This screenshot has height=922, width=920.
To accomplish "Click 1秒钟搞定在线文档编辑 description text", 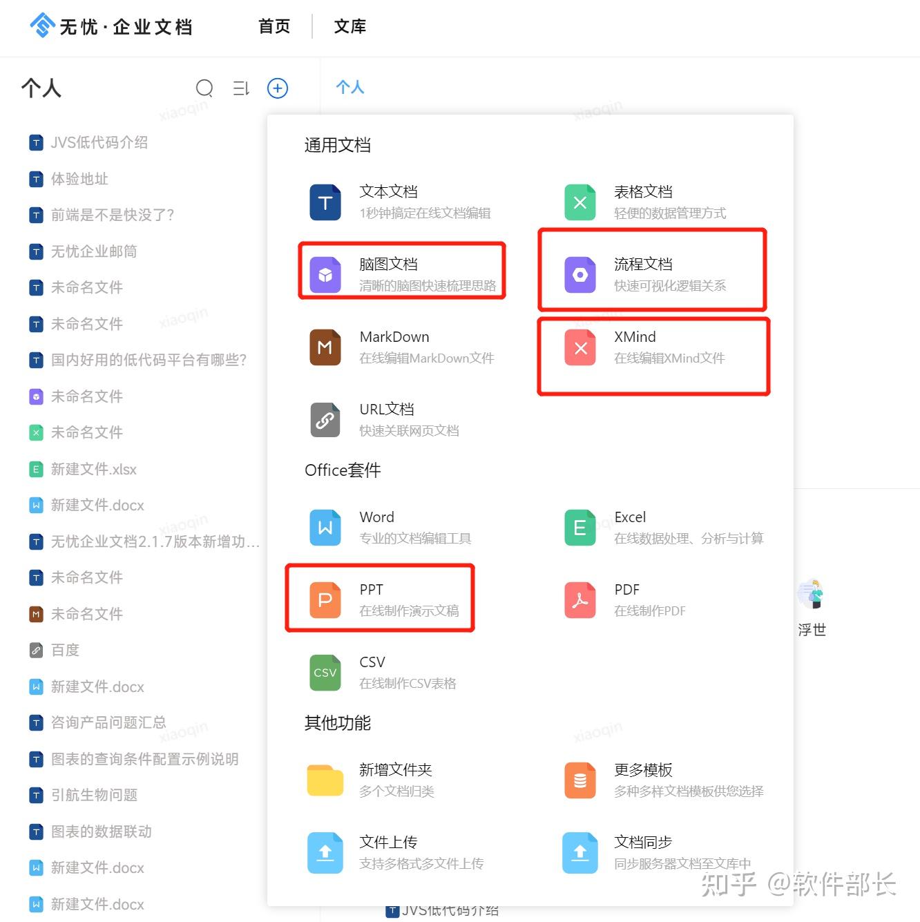I will point(425,213).
